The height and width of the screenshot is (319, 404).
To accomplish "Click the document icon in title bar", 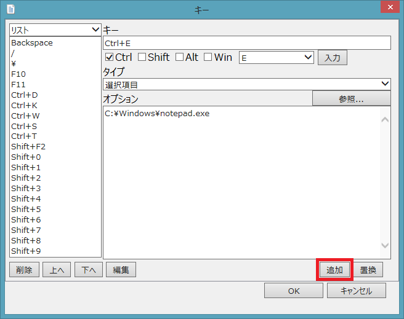I will [10, 10].
